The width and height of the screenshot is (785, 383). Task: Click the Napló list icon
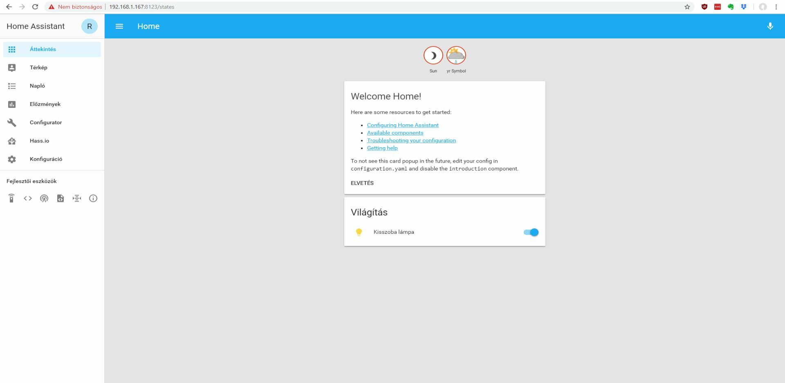point(12,86)
